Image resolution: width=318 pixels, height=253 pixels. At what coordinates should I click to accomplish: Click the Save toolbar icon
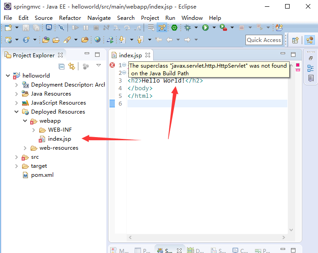(26, 28)
